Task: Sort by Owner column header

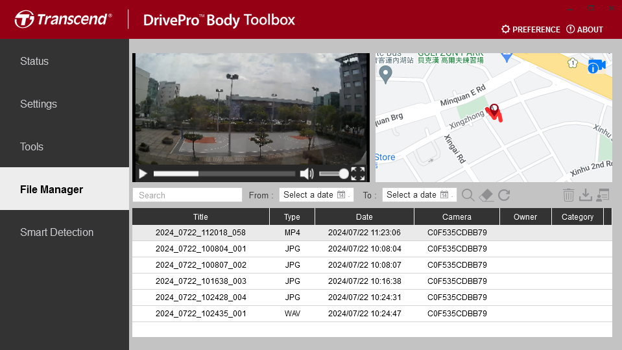Action: click(x=525, y=217)
